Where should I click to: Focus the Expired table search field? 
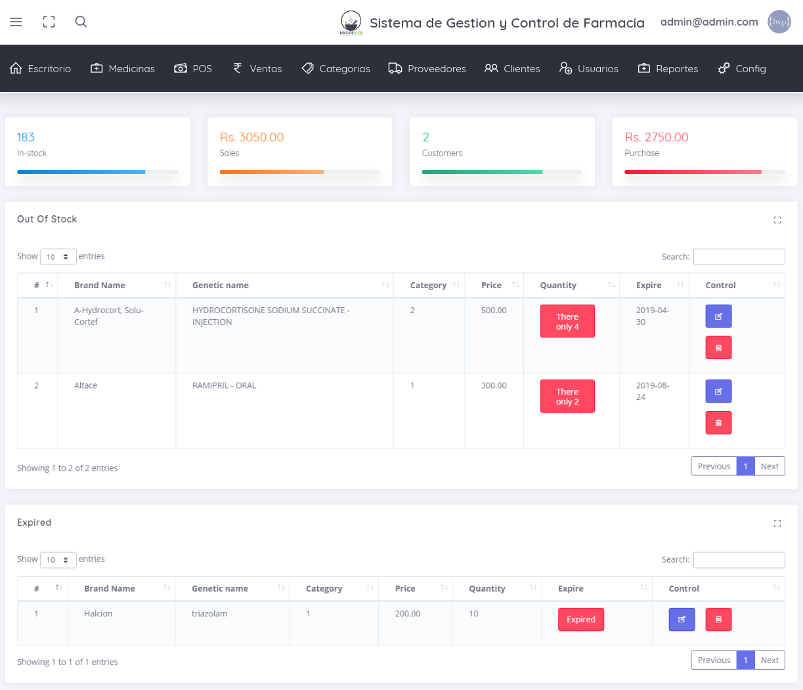point(739,560)
